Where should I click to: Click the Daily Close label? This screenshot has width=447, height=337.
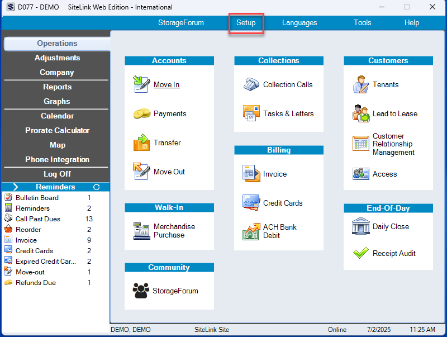pos(391,227)
